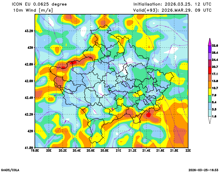Pick the orange legend swatch above 10.7
This screenshot has height=172, width=223.
(x=210, y=85)
